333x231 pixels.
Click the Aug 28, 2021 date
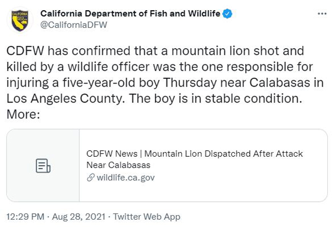pyautogui.click(x=78, y=217)
